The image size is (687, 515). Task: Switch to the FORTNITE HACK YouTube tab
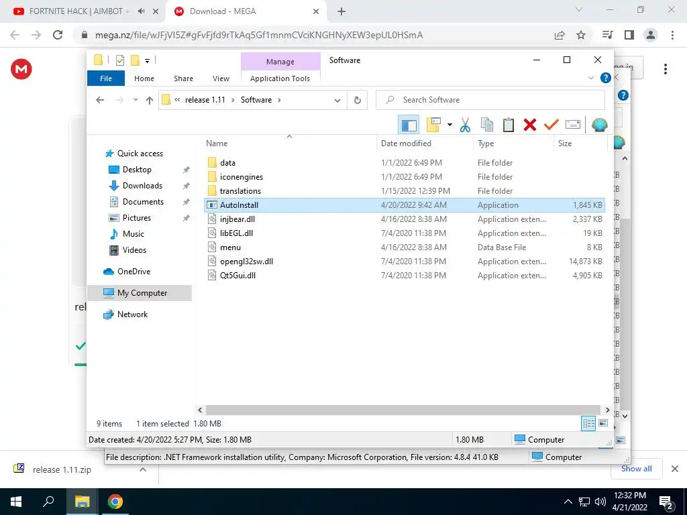79,11
